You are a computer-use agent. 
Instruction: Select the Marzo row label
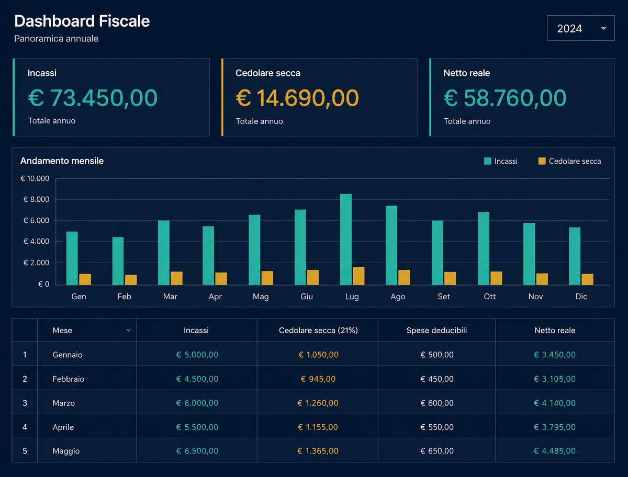click(x=64, y=403)
